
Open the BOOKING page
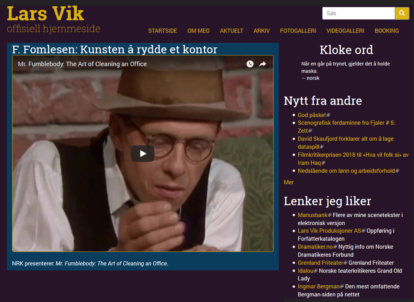point(387,31)
